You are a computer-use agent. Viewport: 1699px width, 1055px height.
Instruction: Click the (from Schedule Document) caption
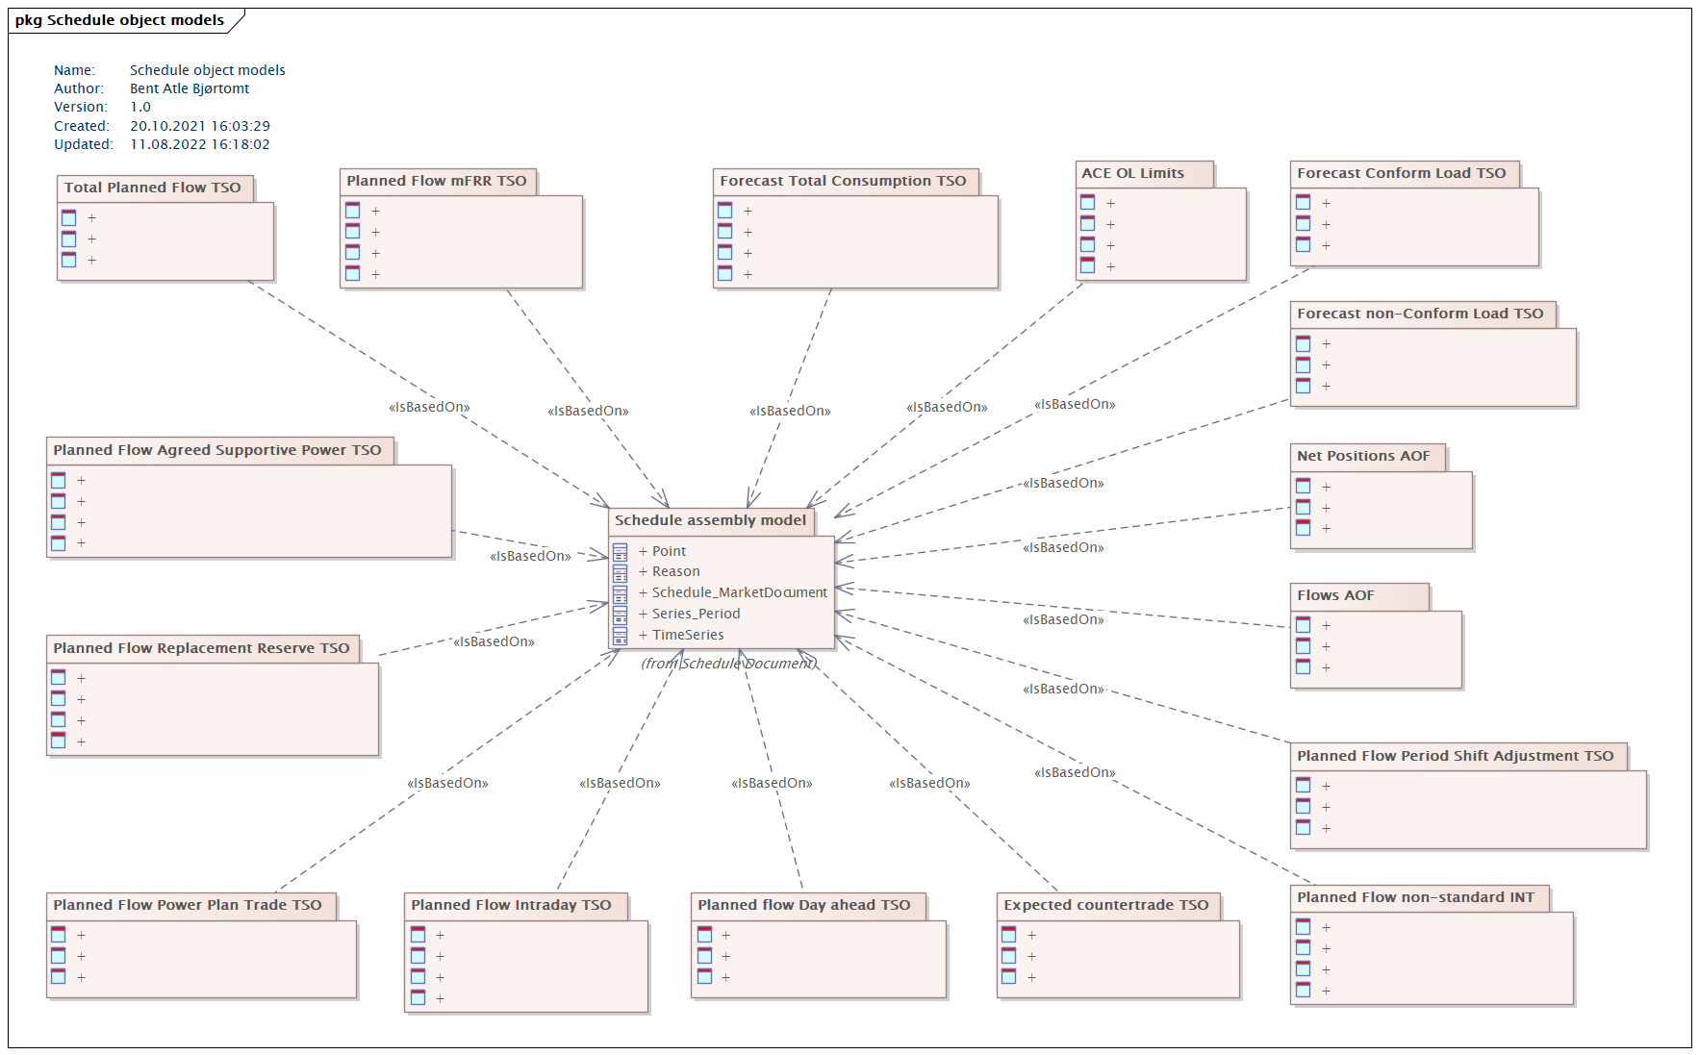click(x=729, y=664)
